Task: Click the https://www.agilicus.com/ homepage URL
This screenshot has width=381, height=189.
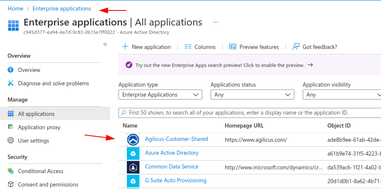Action: [x=256, y=140]
